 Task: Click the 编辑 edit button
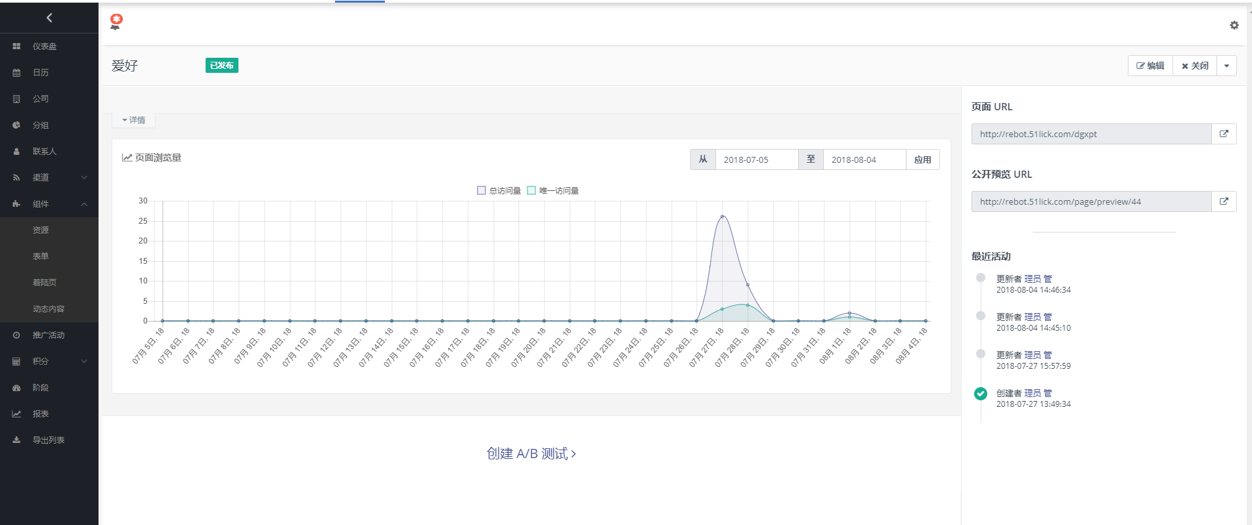(x=1150, y=66)
